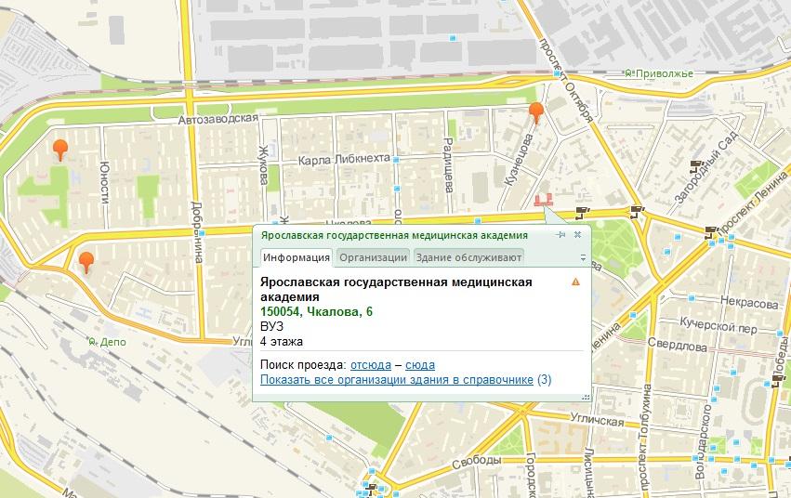Click the bus stop among the gray industrial blocks
The image size is (791, 498).
coord(453,38)
